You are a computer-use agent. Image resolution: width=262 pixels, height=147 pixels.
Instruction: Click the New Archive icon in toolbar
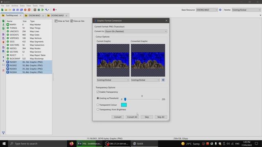tap(2, 10)
